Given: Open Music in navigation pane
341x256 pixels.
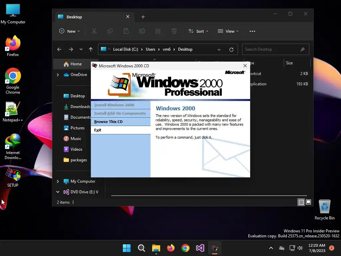Looking at the screenshot, I should (x=73, y=139).
